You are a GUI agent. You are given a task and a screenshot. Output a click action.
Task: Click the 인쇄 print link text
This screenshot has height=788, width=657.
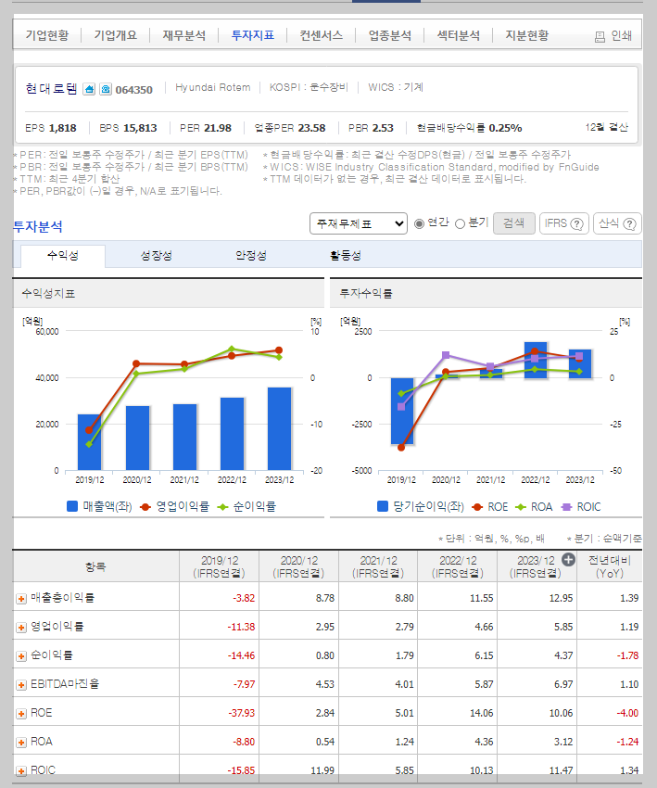(x=622, y=35)
